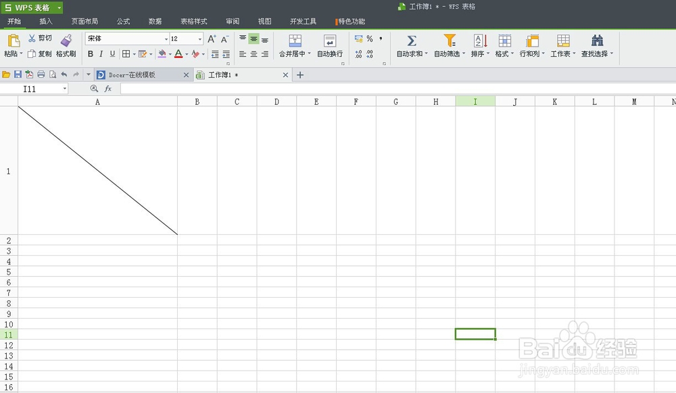Screen dimensions: 676x393
Task: Toggle top vertical alignment
Action: click(243, 38)
